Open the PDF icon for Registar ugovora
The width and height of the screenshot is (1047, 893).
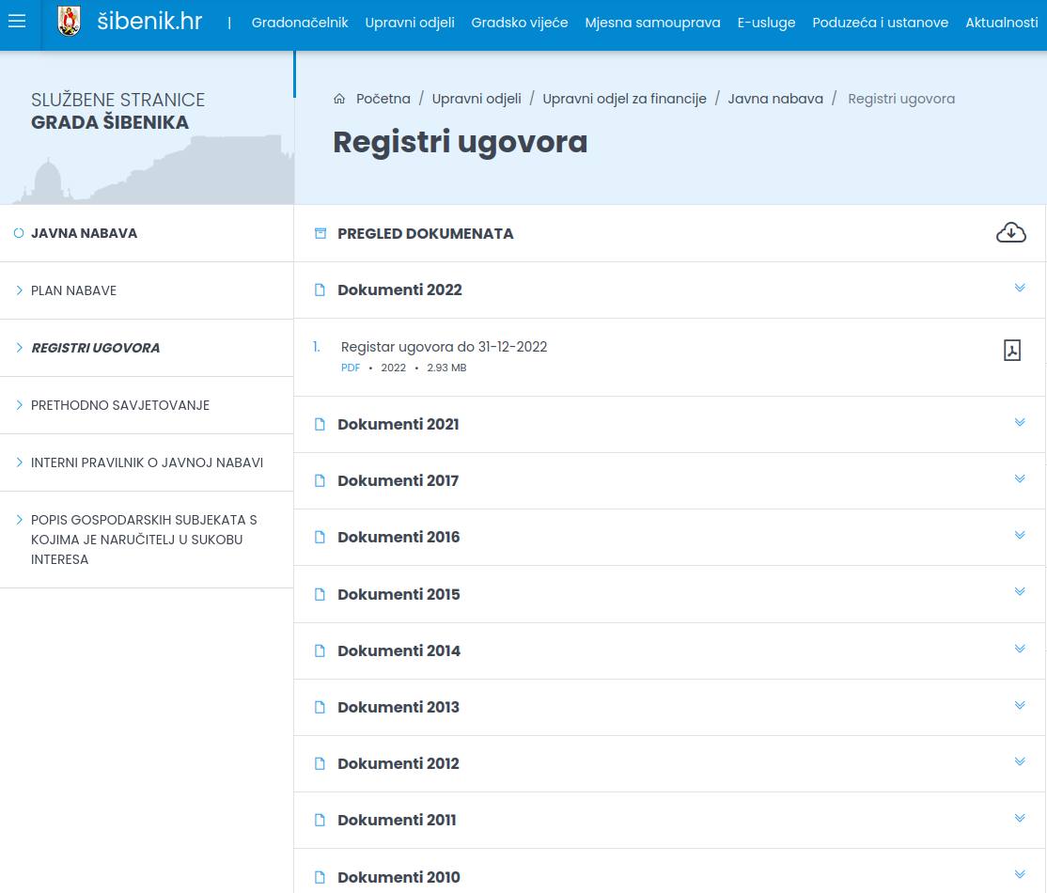click(1011, 350)
